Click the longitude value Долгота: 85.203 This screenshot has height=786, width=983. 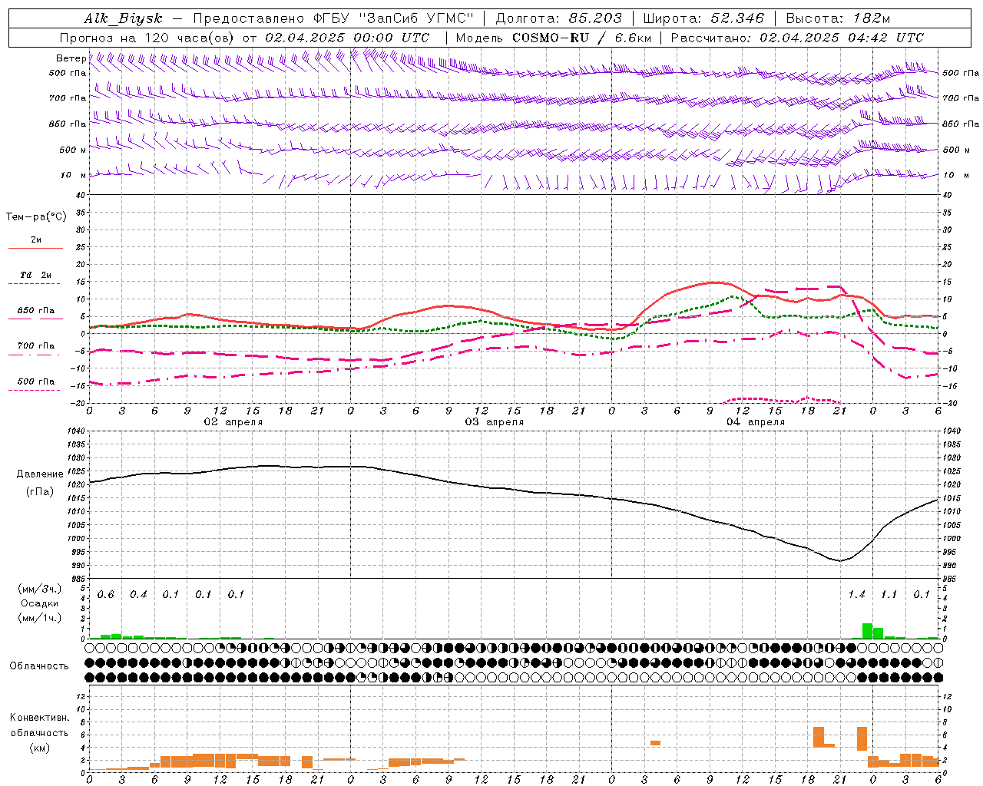coord(559,18)
